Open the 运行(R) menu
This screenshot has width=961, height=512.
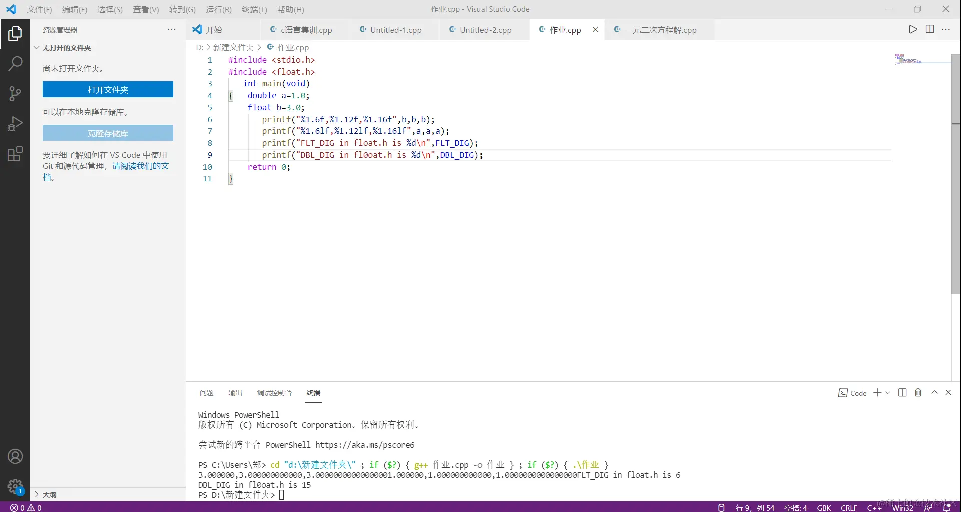click(x=219, y=9)
